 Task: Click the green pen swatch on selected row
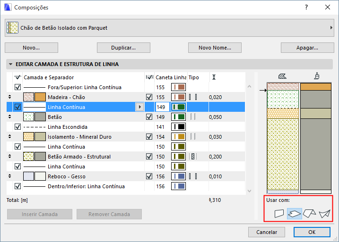pyautogui.click(x=178, y=107)
